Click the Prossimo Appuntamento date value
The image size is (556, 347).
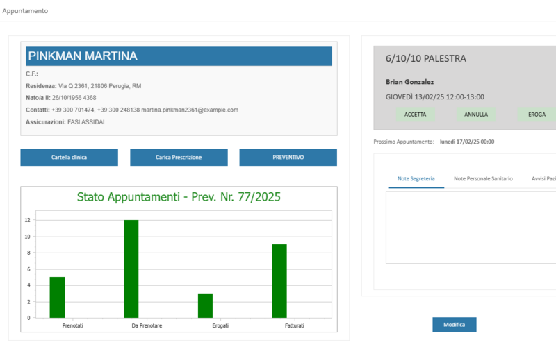pyautogui.click(x=466, y=142)
